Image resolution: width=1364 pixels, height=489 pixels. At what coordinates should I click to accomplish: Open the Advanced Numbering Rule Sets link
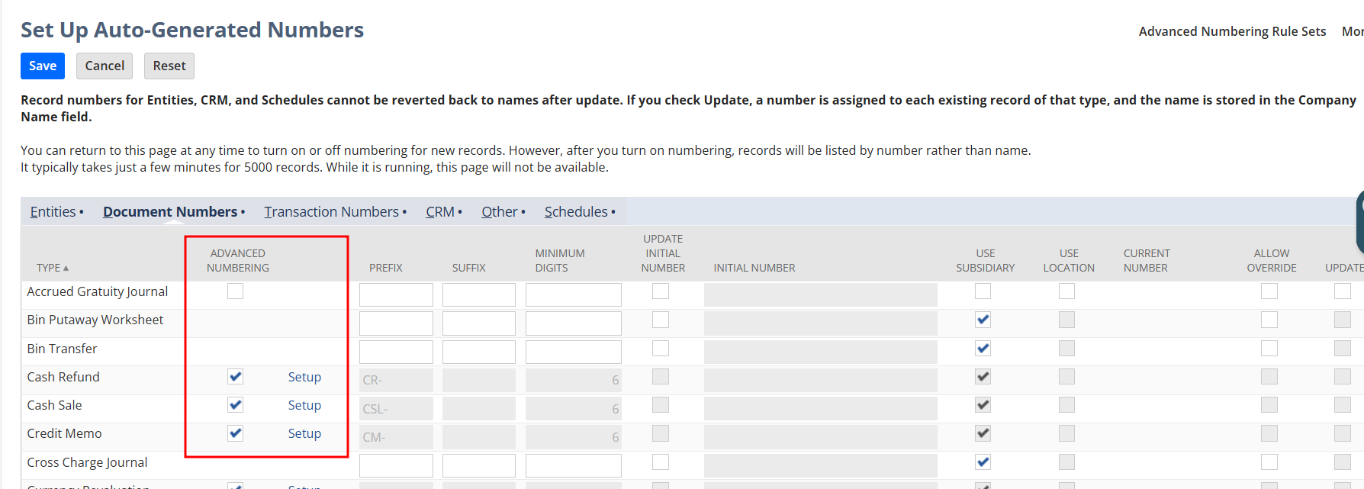tap(1231, 31)
